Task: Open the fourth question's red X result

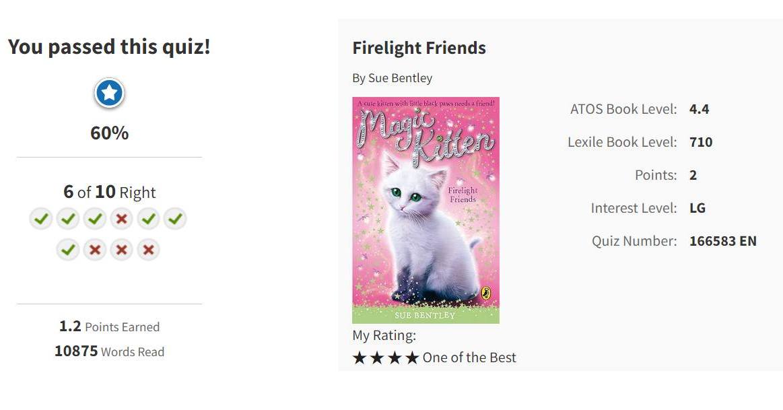Action: pos(121,219)
